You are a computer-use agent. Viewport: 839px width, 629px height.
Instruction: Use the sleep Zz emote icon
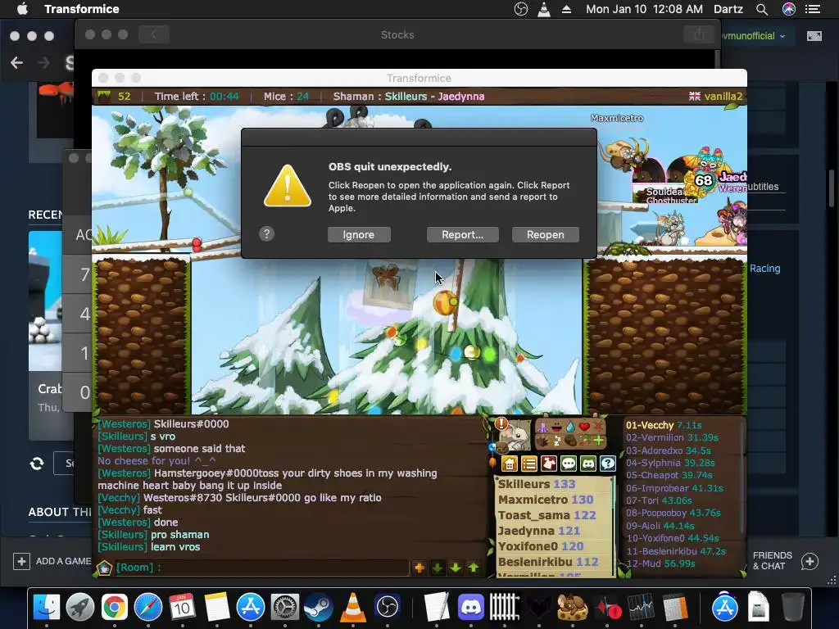(x=557, y=441)
